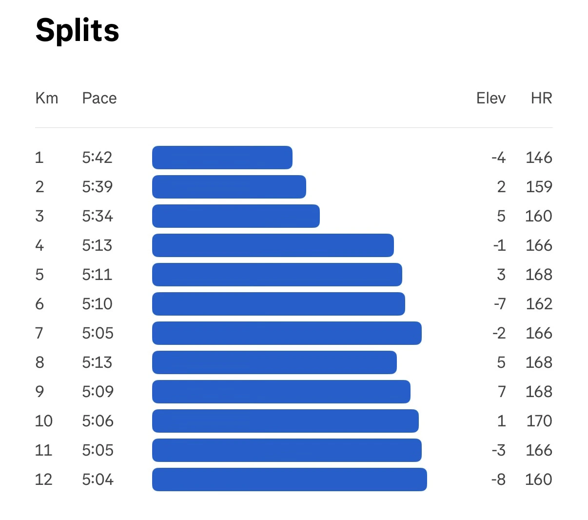Click the 5:06 pace text
Screen dimensions: 588x520
click(98, 421)
